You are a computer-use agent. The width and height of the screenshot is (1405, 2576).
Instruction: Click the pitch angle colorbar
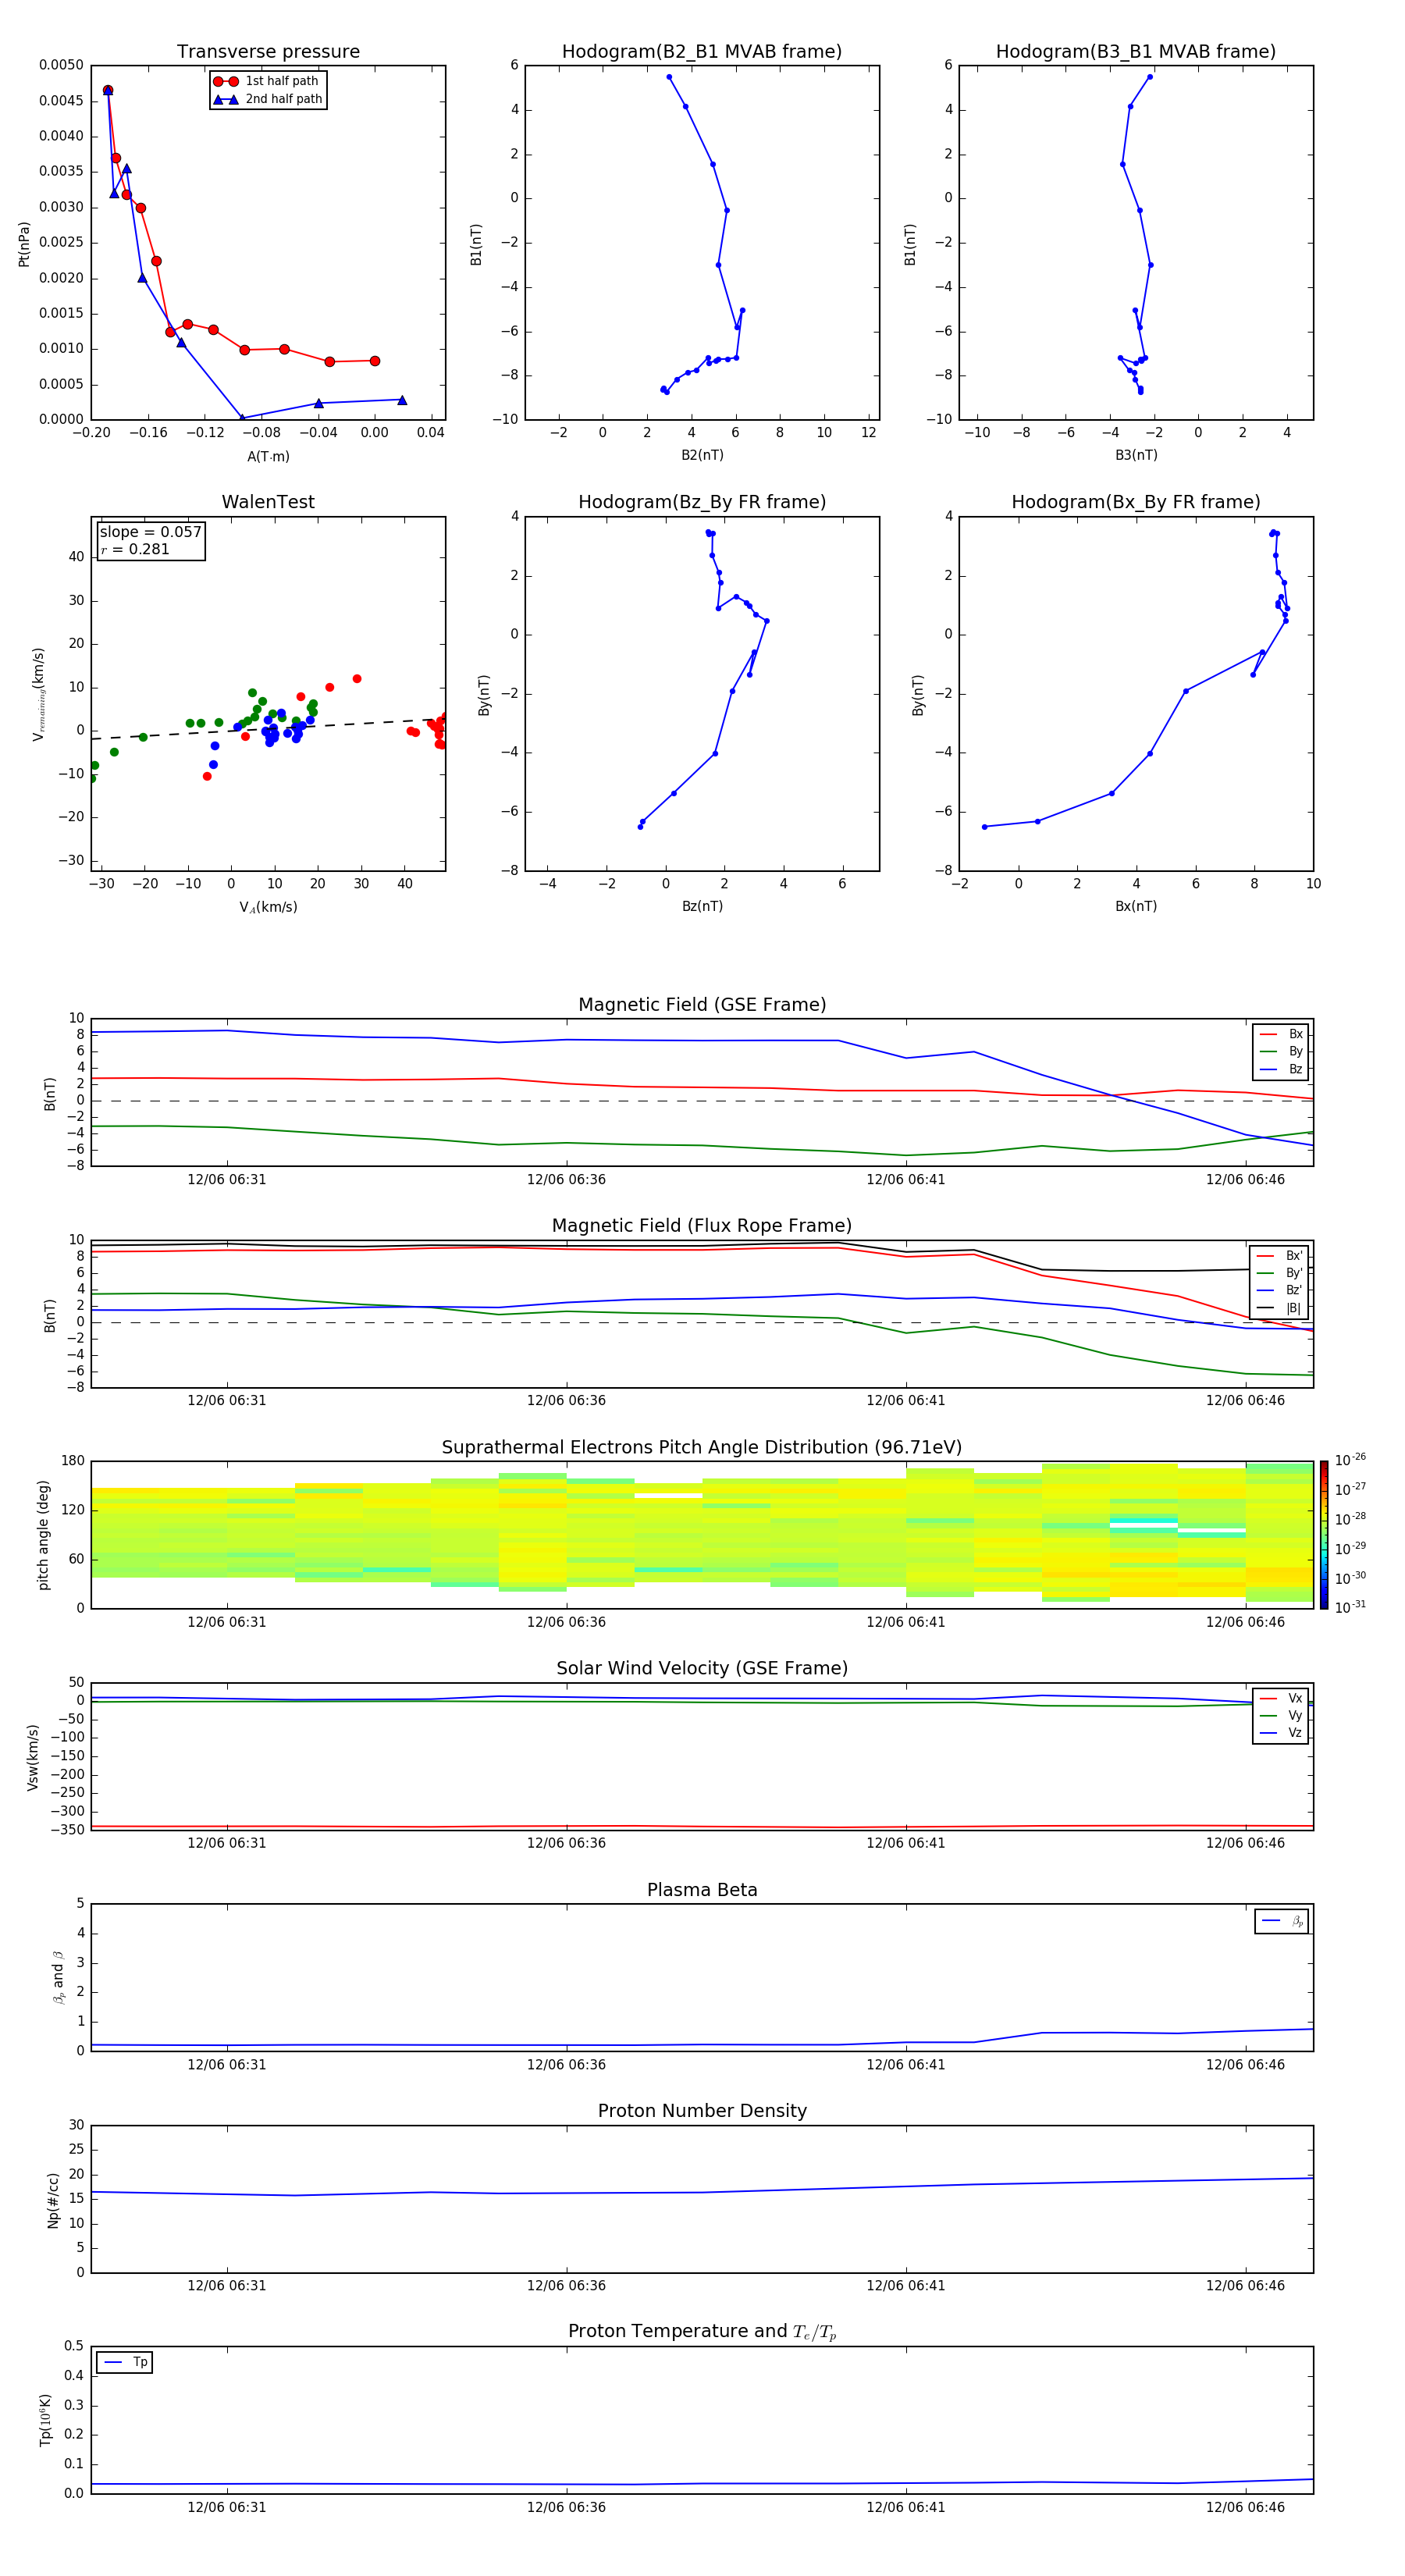click(x=1324, y=1534)
